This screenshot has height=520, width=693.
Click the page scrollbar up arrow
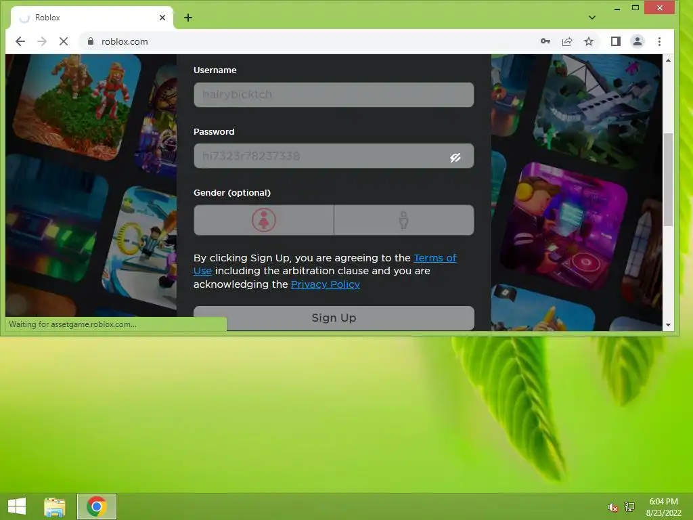(668, 60)
